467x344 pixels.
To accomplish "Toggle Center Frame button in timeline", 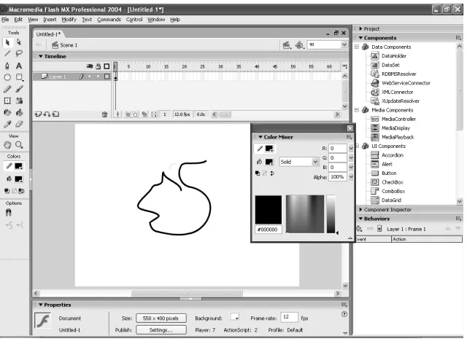I will (117, 114).
